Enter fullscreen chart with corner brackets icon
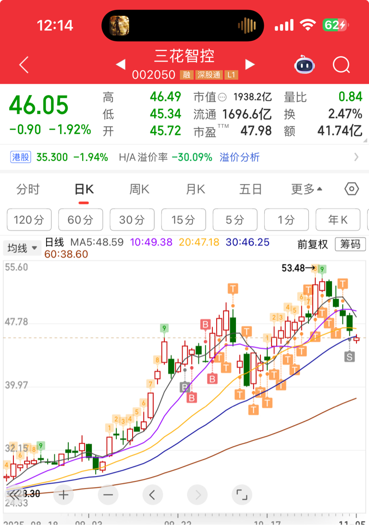The height and width of the screenshot is (525, 369). click(x=242, y=495)
